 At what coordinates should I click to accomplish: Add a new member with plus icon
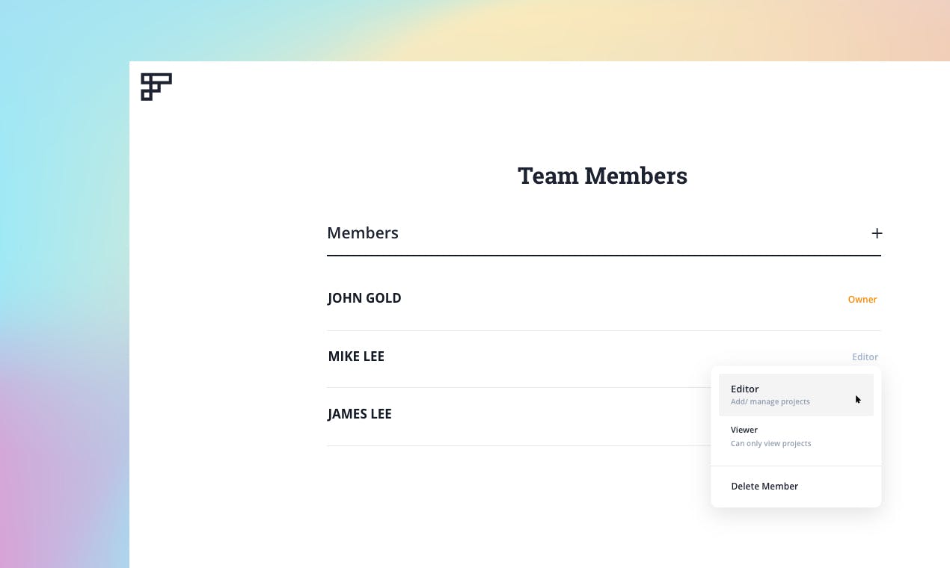click(x=877, y=233)
